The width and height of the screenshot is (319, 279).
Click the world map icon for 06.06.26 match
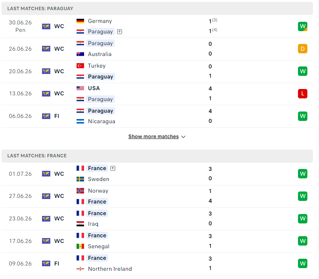tap(46, 116)
